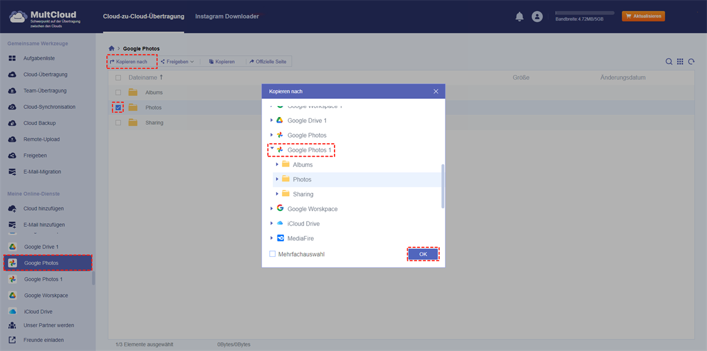This screenshot has width=707, height=351.
Task: Click the Sharing folder in the file list
Action: pyautogui.click(x=154, y=123)
